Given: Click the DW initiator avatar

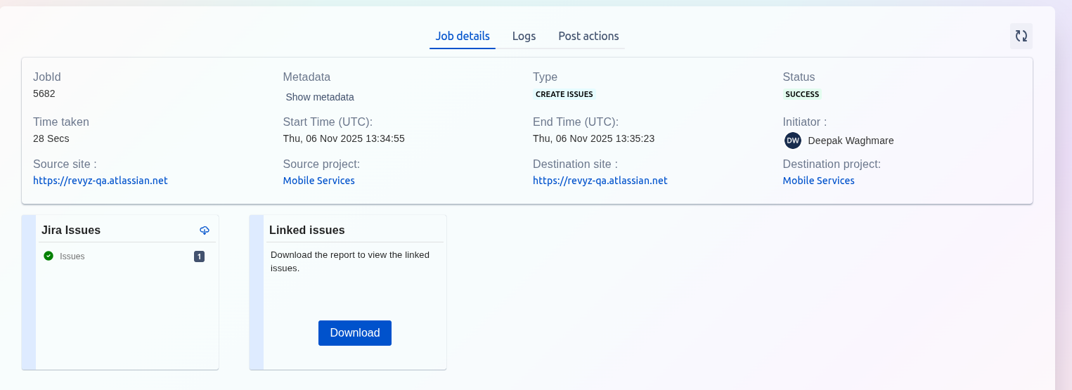Looking at the screenshot, I should tap(792, 141).
